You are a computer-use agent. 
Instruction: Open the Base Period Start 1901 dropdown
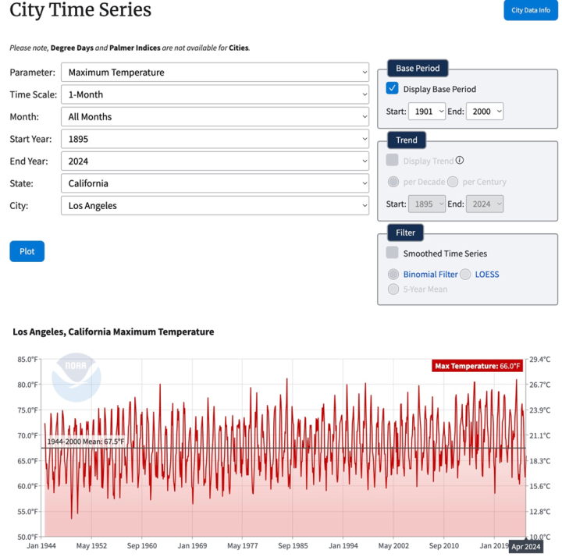tap(426, 112)
